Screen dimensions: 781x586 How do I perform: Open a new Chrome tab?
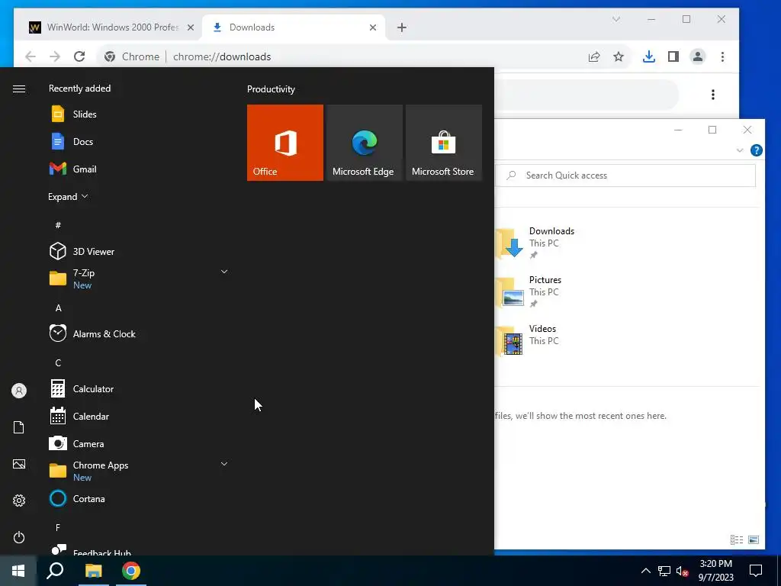coord(401,27)
